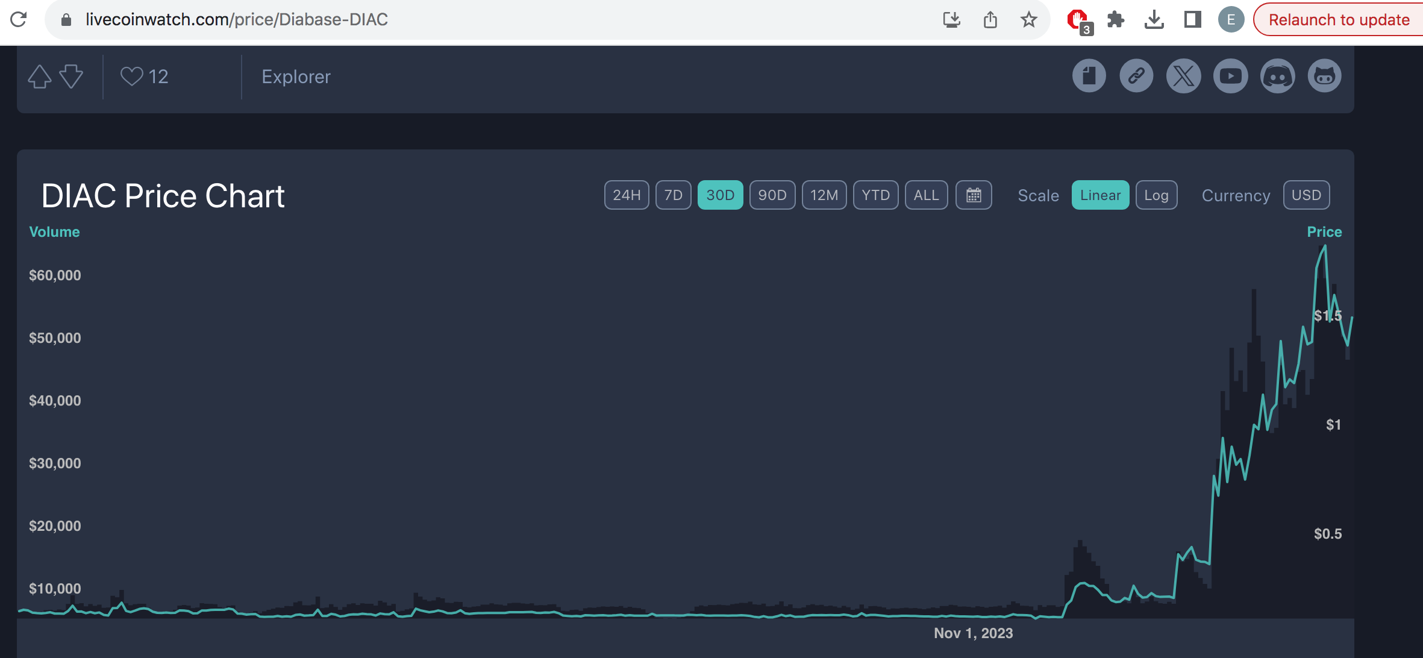Reload the current browser page
This screenshot has height=658, width=1423.
click(x=19, y=20)
